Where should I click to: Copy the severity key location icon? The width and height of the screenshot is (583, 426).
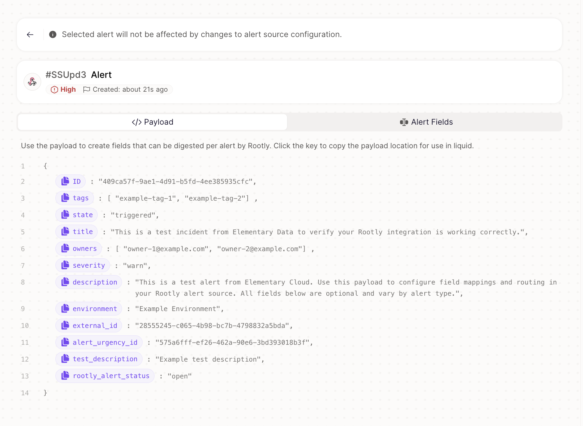65,265
